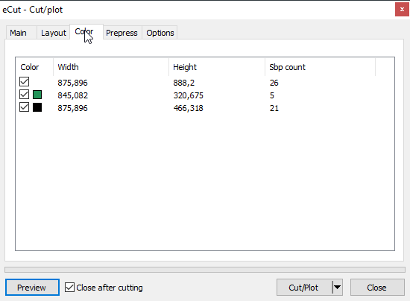This screenshot has height=301, width=410.
Task: Click the black color swatch
Action: 37,107
